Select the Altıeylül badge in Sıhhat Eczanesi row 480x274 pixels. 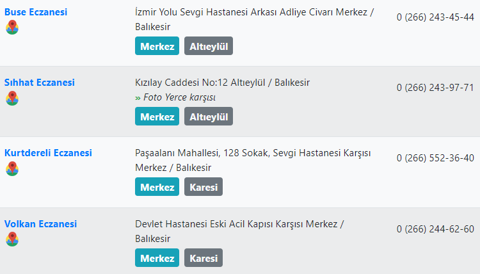pyautogui.click(x=209, y=117)
